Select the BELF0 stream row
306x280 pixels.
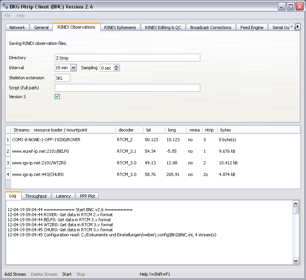pyautogui.click(x=41, y=151)
